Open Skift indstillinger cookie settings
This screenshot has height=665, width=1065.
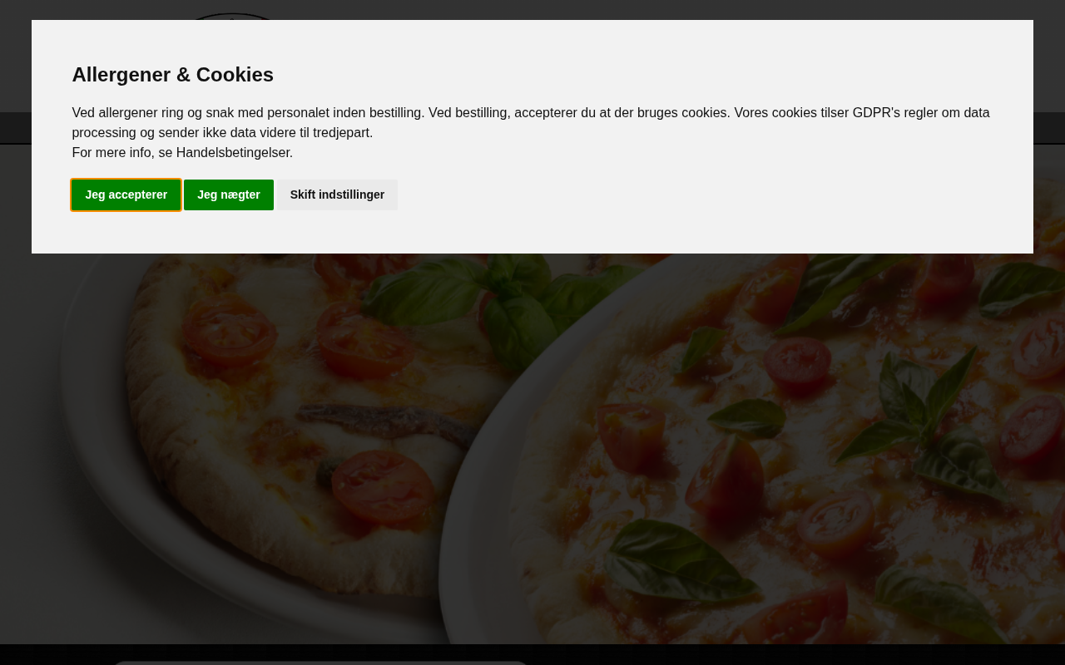[x=337, y=195]
